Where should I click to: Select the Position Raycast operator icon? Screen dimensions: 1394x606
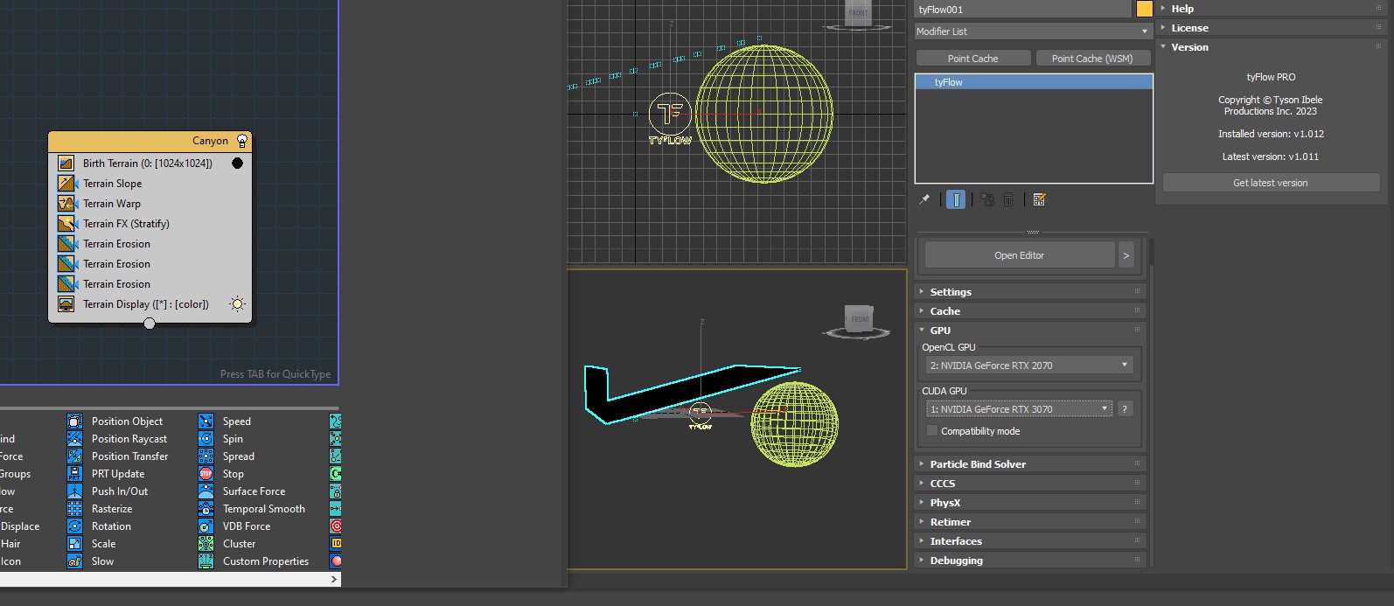(75, 439)
